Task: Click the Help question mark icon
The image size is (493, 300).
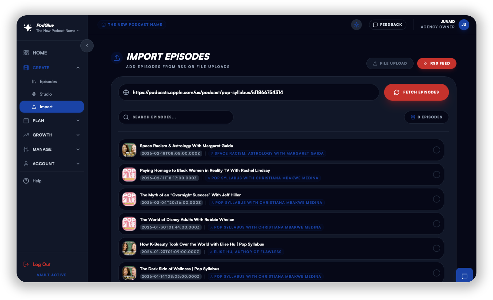Action: (x=25, y=181)
